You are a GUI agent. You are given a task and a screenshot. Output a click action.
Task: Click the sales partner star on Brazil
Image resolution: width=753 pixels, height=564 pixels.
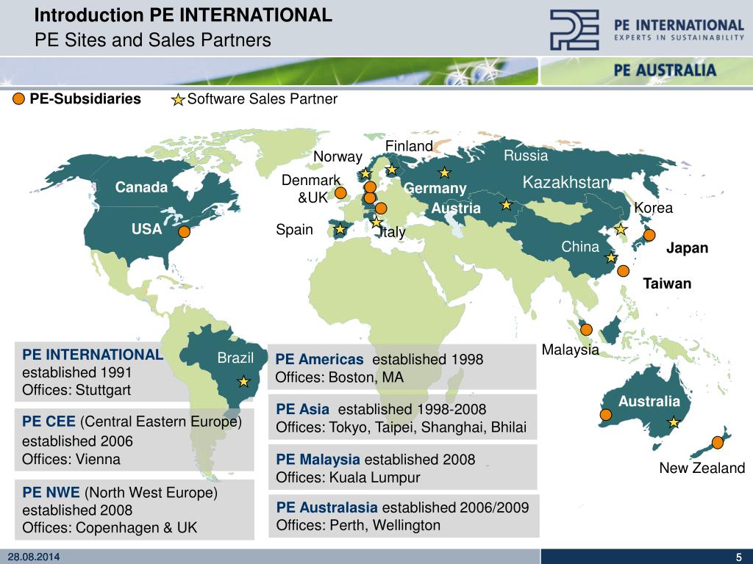[244, 382]
